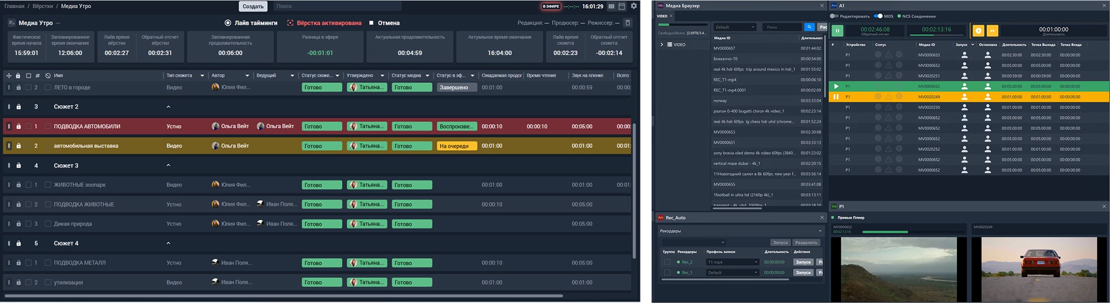Click the Создать button
Viewport: 1115px width, 304px height.
[253, 6]
